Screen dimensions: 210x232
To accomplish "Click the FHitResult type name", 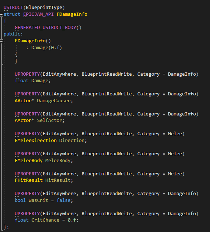I will pos(29,180).
